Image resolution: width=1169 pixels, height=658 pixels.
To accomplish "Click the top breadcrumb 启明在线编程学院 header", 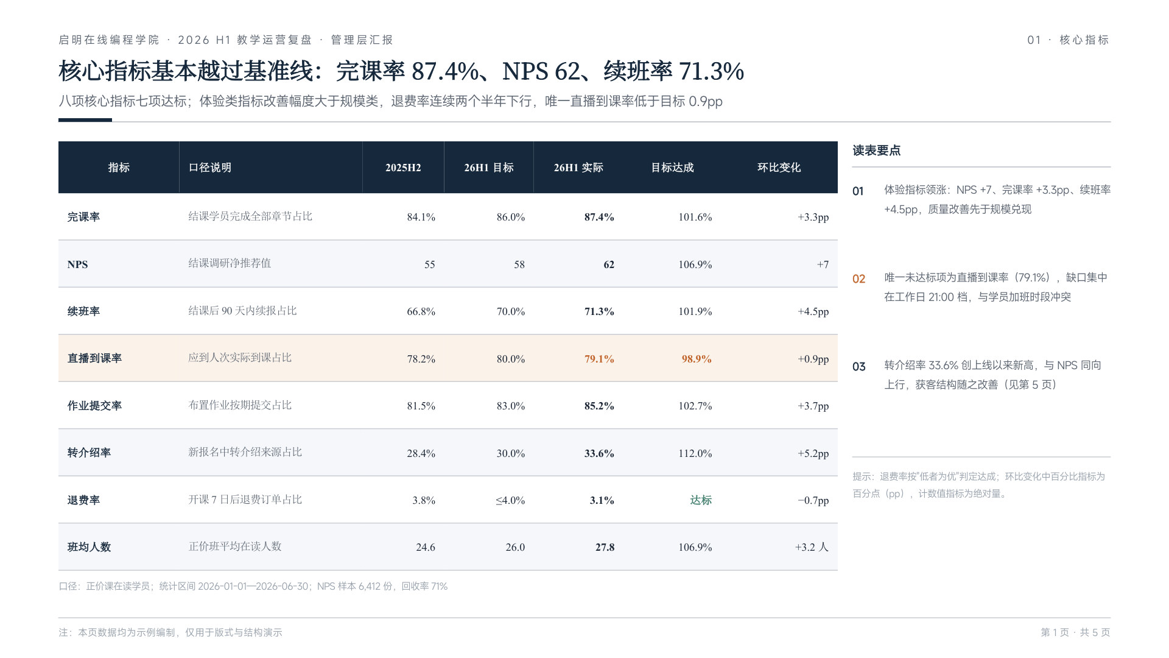I will point(226,40).
